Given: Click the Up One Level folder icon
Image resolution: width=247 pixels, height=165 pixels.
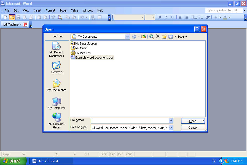Looking at the screenshot, I should (x=143, y=37).
